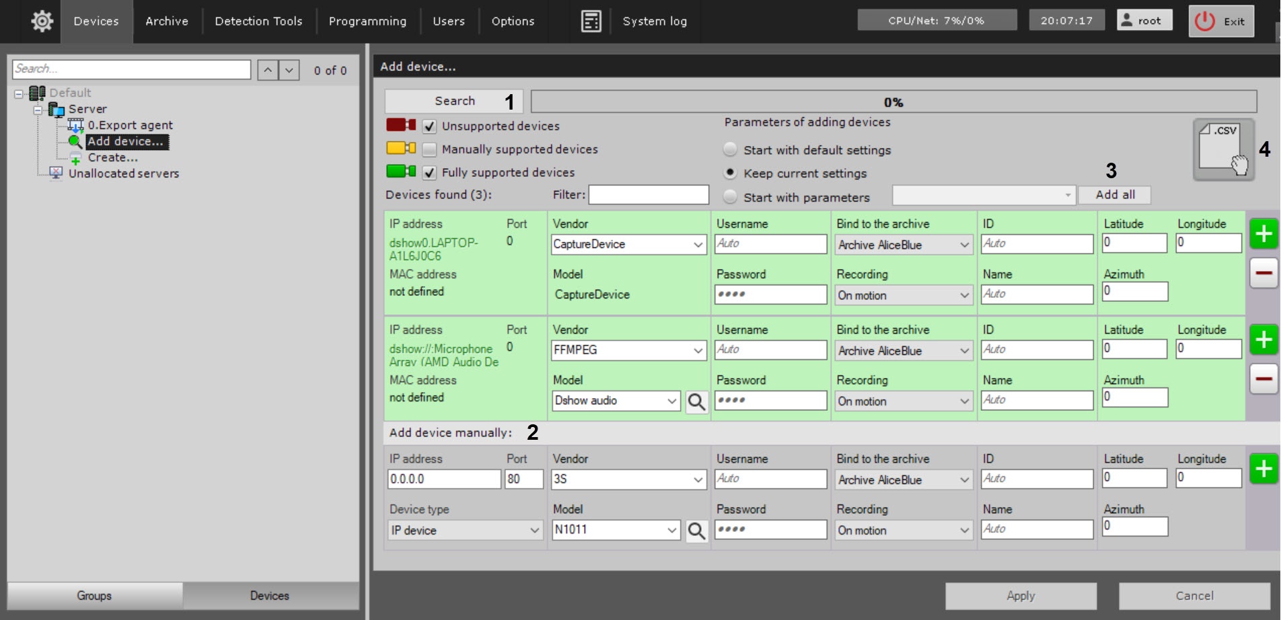The image size is (1281, 620).
Task: Click the CSV import file icon
Action: point(1223,148)
